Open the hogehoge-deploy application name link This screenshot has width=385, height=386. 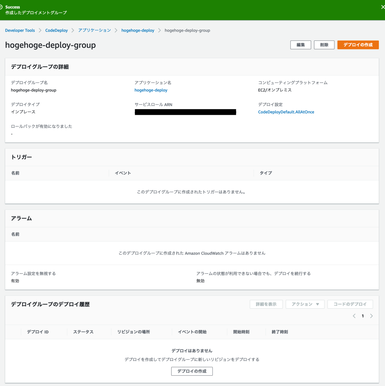(x=151, y=90)
